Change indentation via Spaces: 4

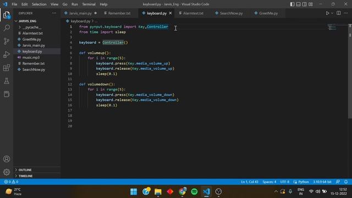pos(269,182)
